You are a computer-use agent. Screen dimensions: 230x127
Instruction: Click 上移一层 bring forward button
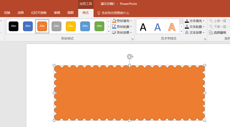point(218,21)
